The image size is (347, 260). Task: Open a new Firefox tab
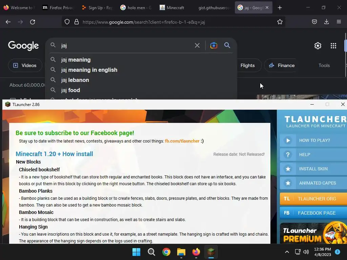(280, 8)
